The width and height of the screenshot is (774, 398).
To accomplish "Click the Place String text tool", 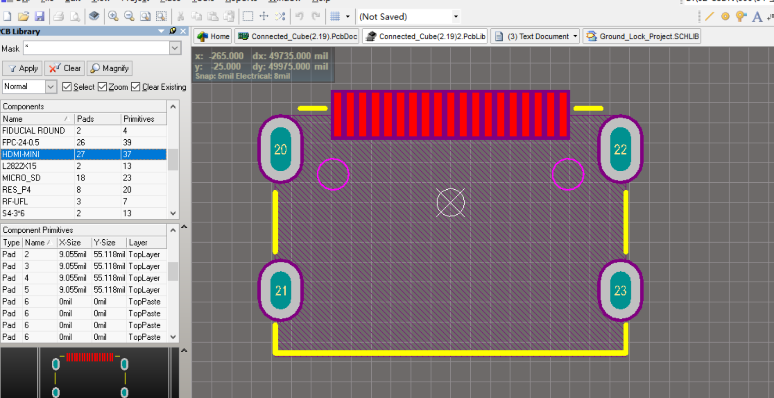I will pos(757,17).
